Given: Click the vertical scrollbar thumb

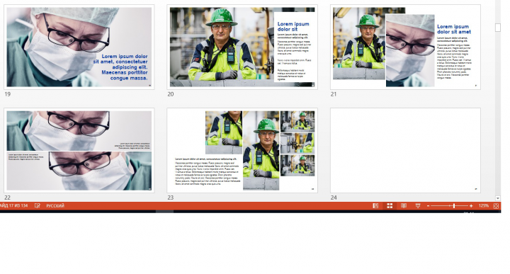Looking at the screenshot, I should point(498,28).
